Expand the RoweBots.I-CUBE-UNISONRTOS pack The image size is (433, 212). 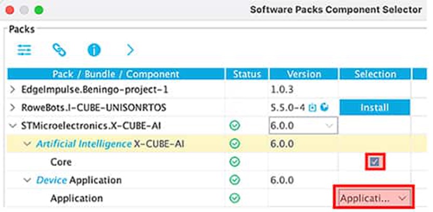(x=12, y=108)
